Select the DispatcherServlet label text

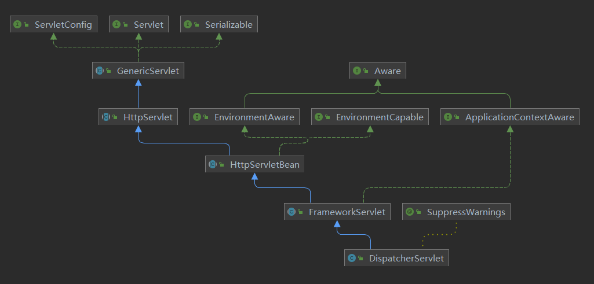pyautogui.click(x=406, y=259)
